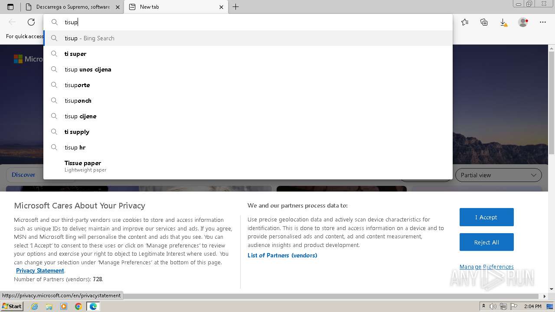Click the back navigation arrow

12,22
